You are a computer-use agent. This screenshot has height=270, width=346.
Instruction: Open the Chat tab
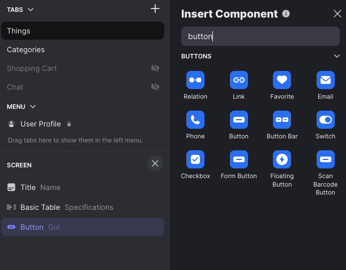tap(15, 87)
